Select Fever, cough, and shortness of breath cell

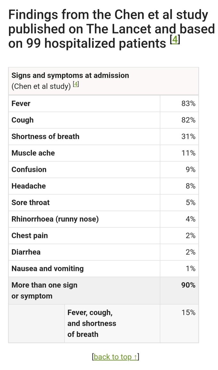pos(112,323)
